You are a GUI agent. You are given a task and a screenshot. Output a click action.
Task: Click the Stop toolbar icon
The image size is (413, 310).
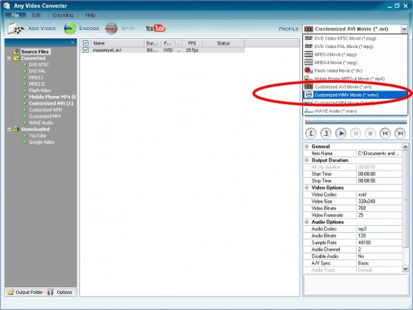pyautogui.click(x=111, y=29)
